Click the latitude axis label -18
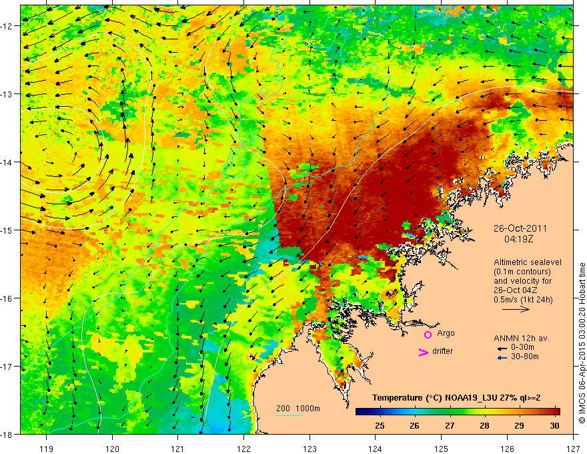Image resolution: width=587 pixels, height=454 pixels. coord(7,434)
